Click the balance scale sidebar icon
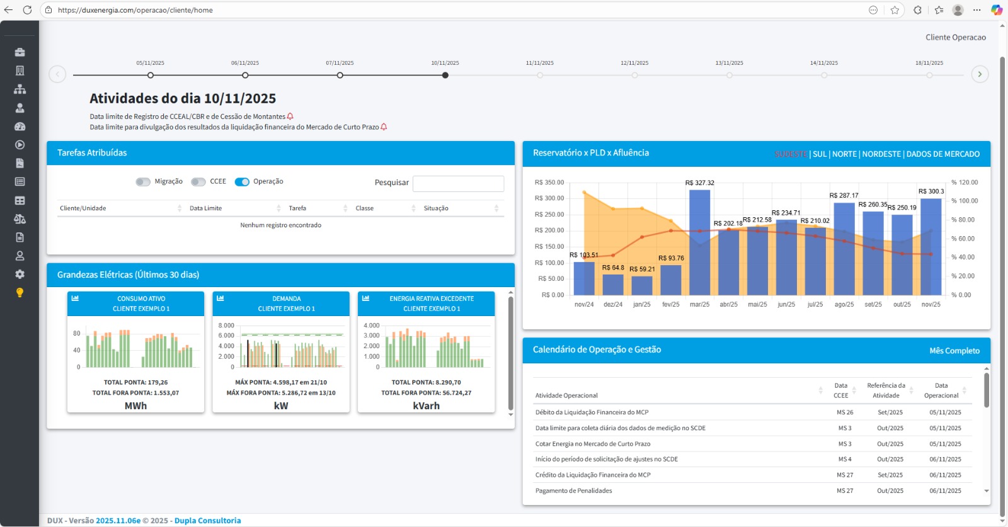Image resolution: width=1008 pixels, height=527 pixels. coord(20,219)
